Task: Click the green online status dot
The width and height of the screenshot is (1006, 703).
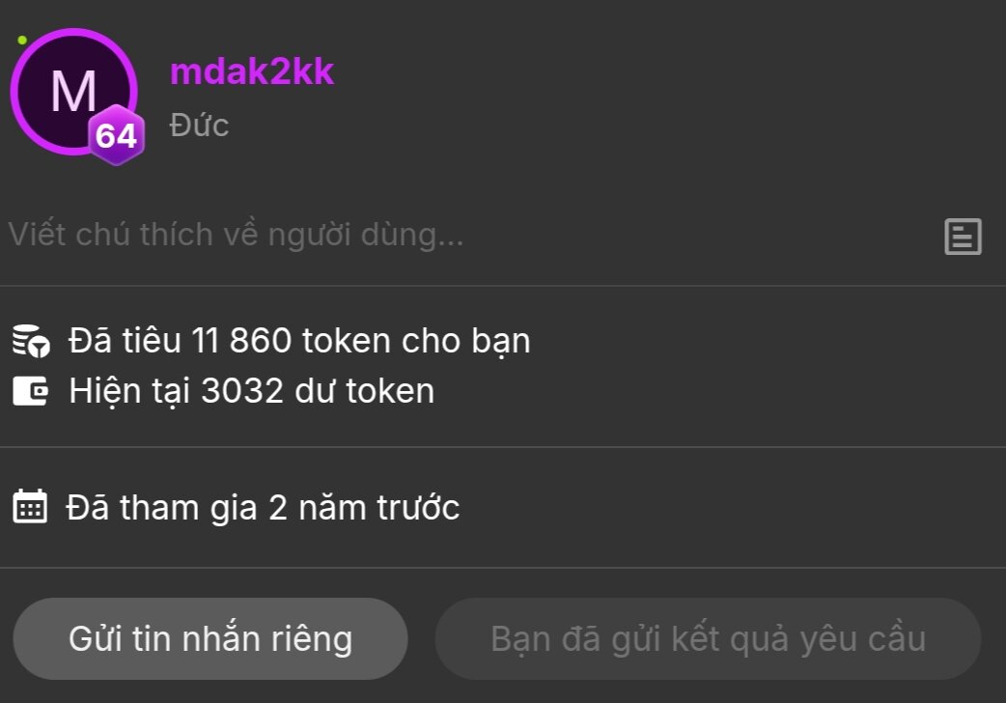Action: [22, 40]
